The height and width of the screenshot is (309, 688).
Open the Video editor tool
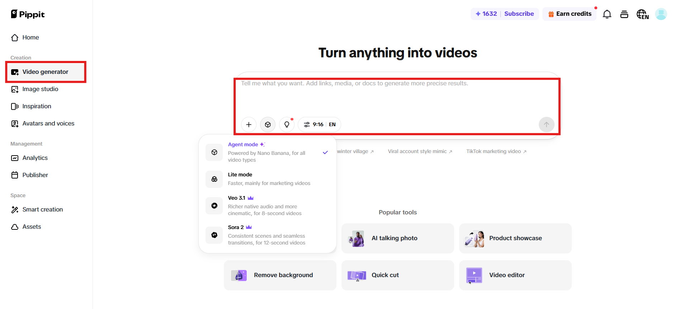point(515,275)
